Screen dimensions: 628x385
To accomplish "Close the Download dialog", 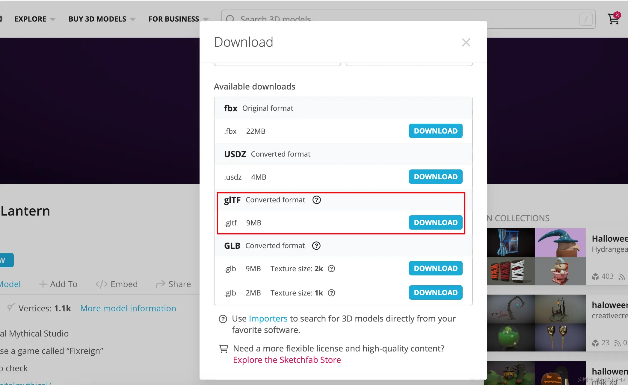I will (466, 42).
